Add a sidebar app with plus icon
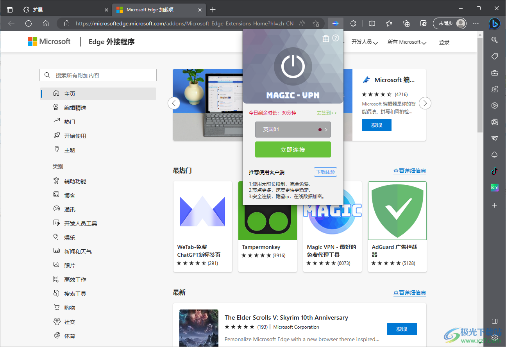506x347 pixels. pyautogui.click(x=494, y=205)
